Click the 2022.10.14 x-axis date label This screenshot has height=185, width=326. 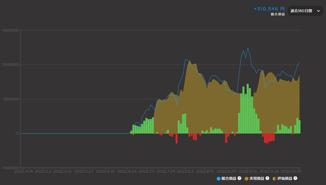click(x=290, y=171)
